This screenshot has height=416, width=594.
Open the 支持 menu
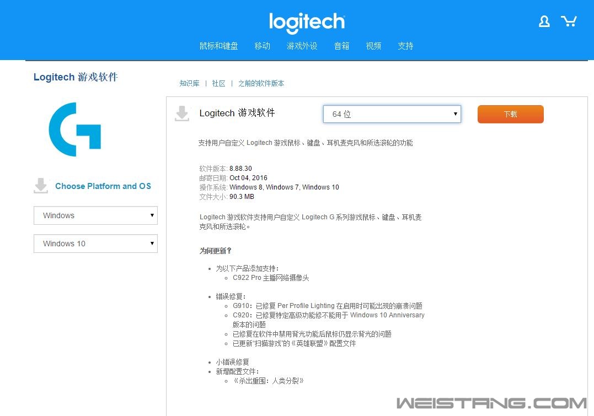pyautogui.click(x=405, y=46)
